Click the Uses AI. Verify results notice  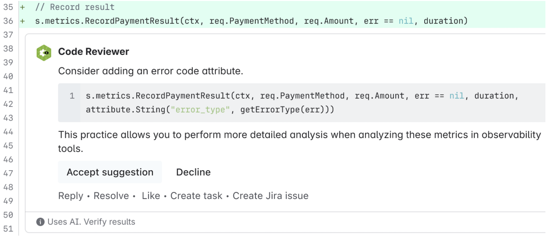(x=91, y=222)
